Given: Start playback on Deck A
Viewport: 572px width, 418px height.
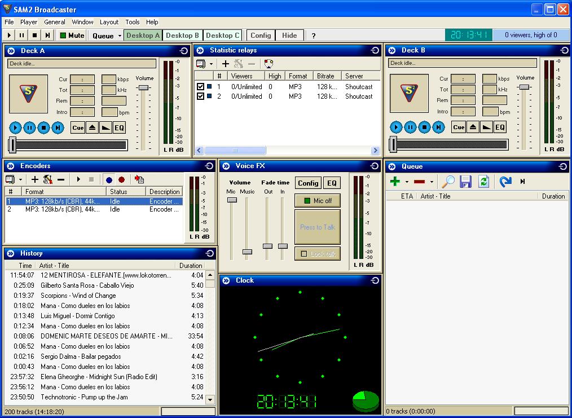Looking at the screenshot, I should click(x=15, y=127).
